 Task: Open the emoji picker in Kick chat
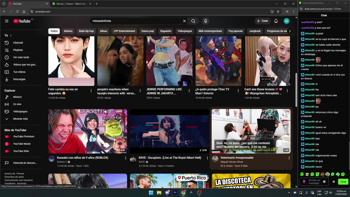point(325,182)
